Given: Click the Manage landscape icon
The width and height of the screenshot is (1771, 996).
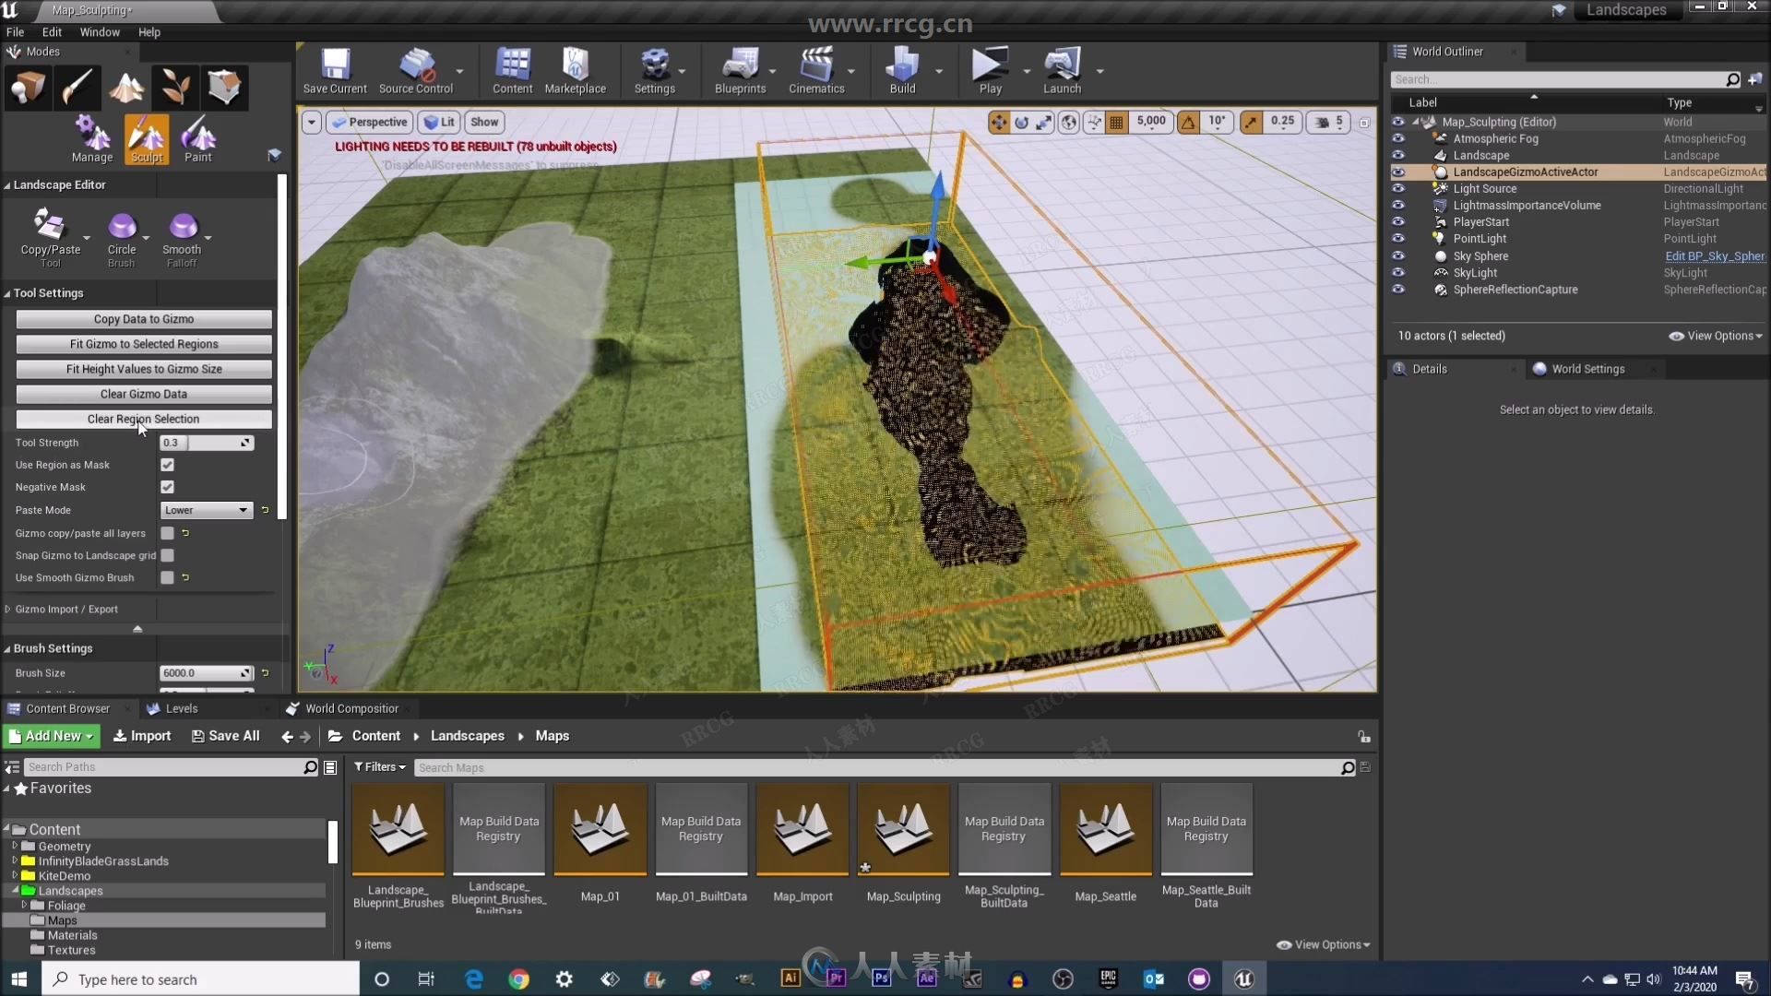Looking at the screenshot, I should (x=92, y=134).
